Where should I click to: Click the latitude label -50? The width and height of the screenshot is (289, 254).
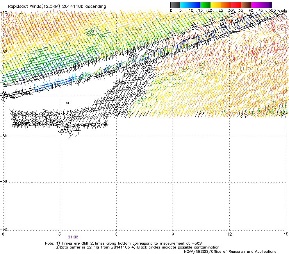click(4, 13)
